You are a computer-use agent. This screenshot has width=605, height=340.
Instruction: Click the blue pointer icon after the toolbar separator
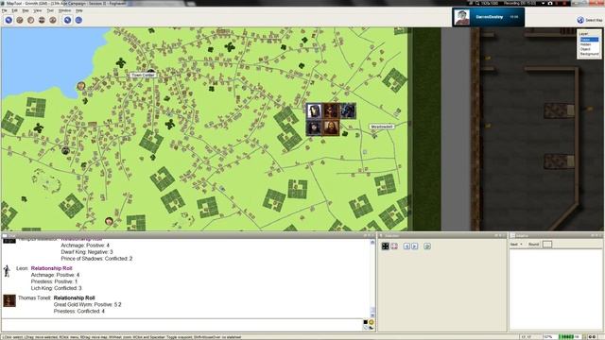67,20
